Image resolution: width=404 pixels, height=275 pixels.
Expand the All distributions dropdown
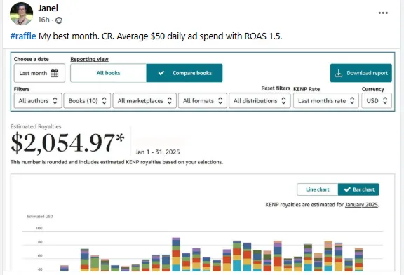(x=260, y=101)
